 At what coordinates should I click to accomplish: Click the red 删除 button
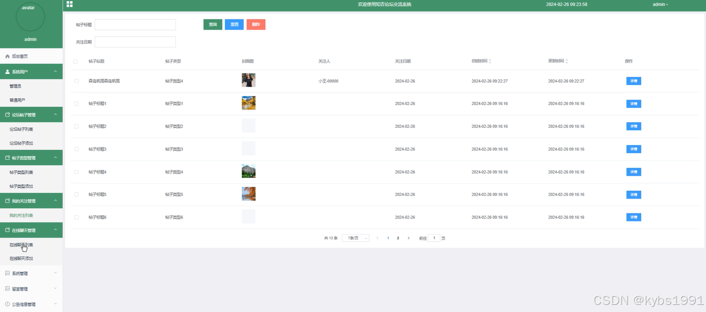(256, 24)
